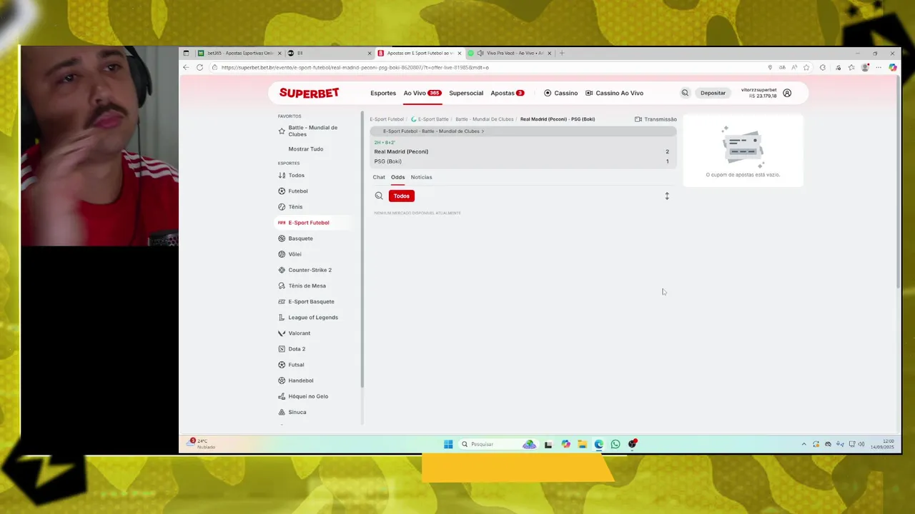The image size is (915, 514).
Task: Open Supersocial page
Action: point(466,93)
